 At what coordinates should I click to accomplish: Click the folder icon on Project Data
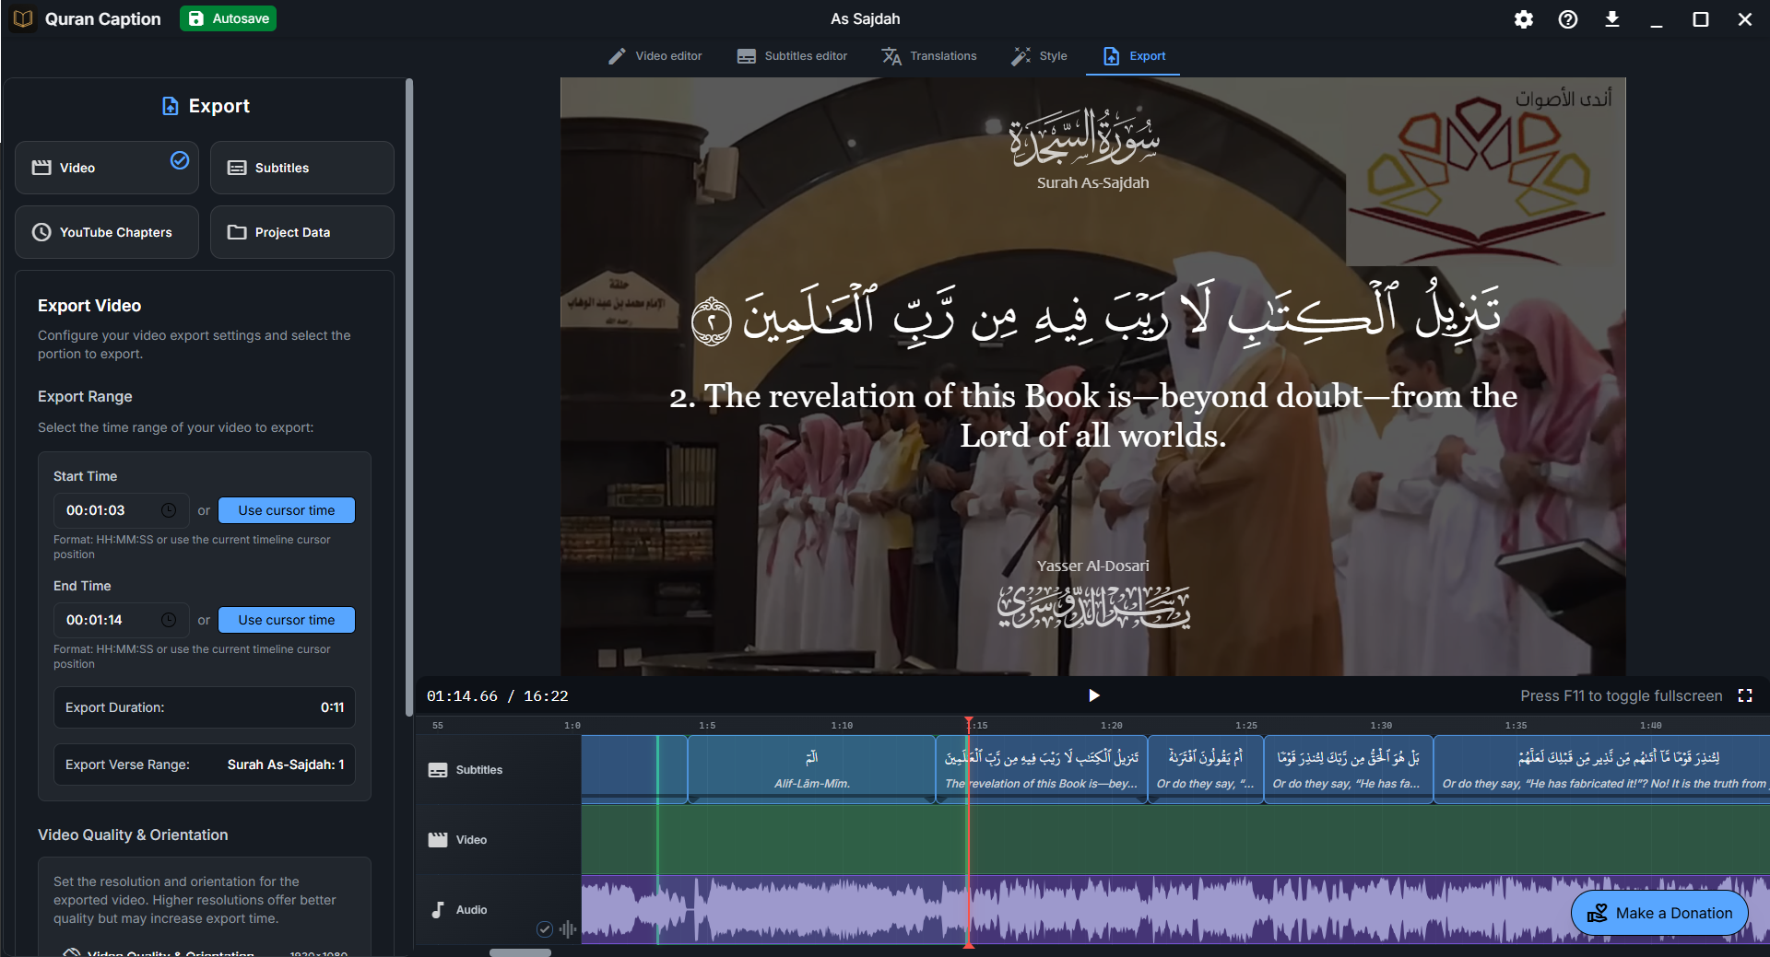(237, 232)
